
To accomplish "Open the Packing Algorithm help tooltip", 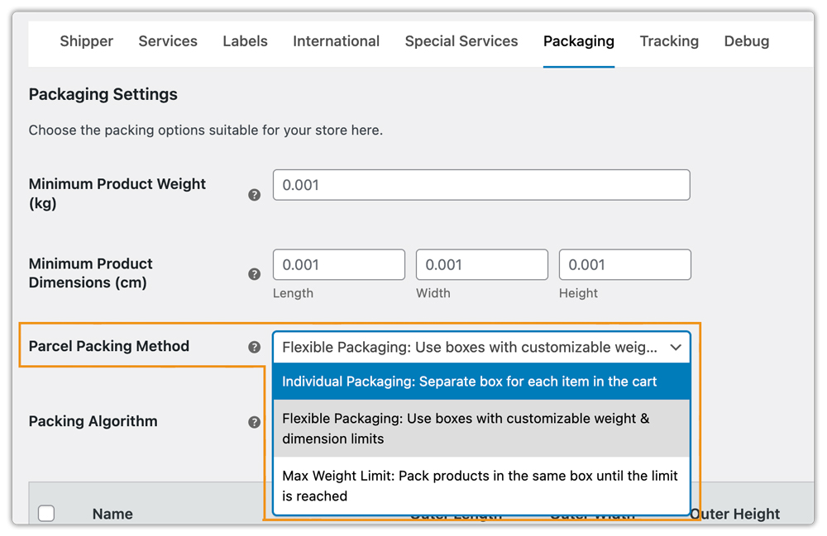I will pos(255,421).
